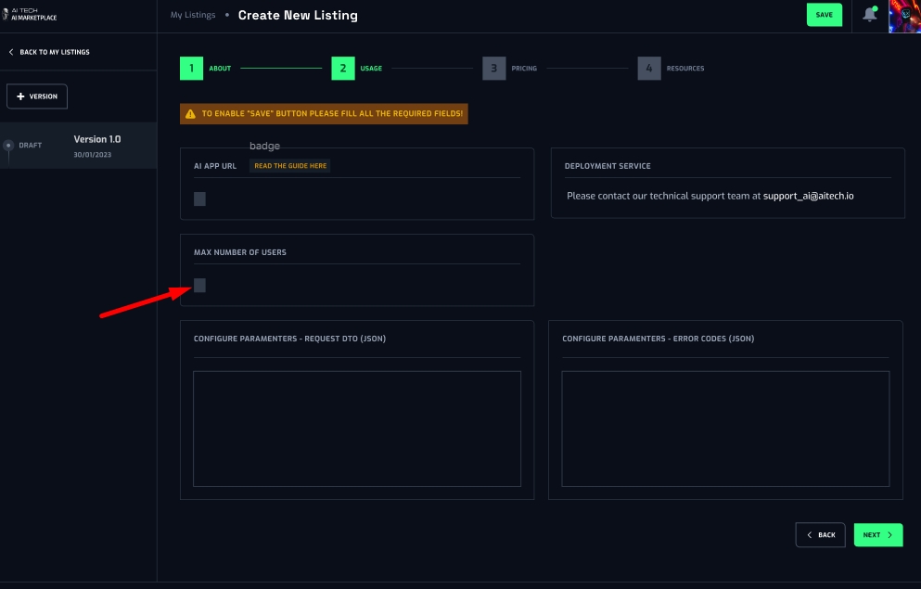Add a new version with + Version
Screen dimensions: 921x589
click(x=37, y=96)
